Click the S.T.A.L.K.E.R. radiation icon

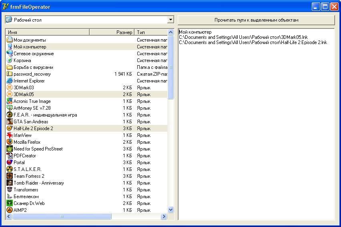coord(10,169)
